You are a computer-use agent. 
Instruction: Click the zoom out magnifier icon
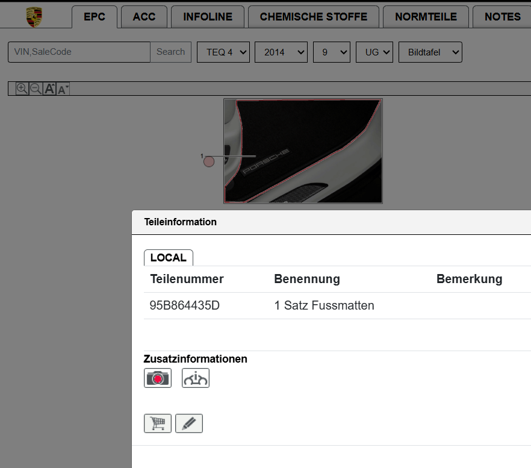pos(36,89)
